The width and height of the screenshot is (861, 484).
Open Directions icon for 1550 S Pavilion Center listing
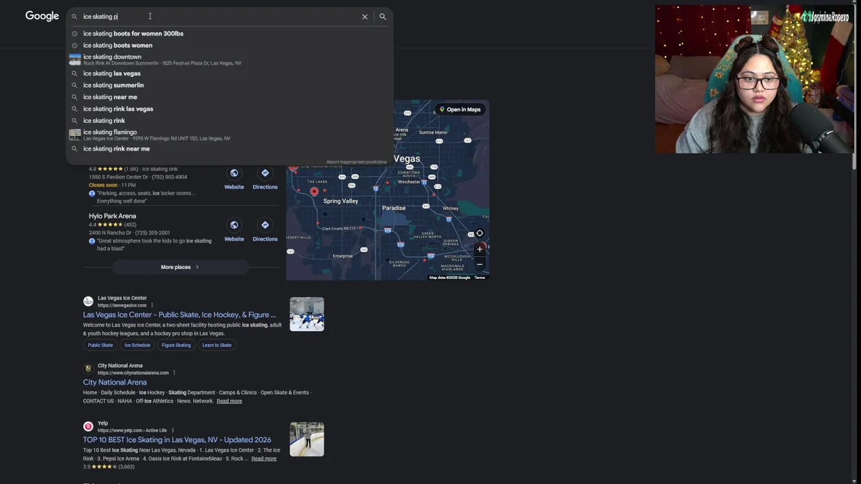(x=265, y=173)
